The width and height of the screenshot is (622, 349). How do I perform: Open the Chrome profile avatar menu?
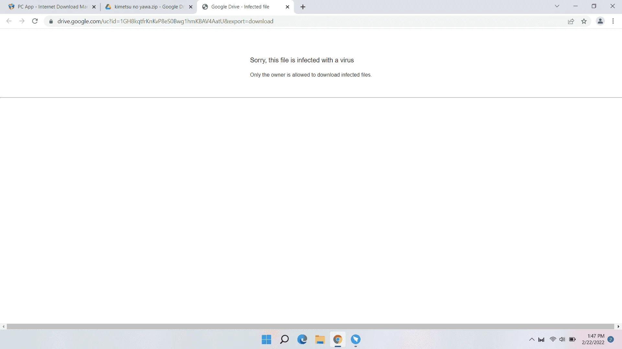coord(600,21)
